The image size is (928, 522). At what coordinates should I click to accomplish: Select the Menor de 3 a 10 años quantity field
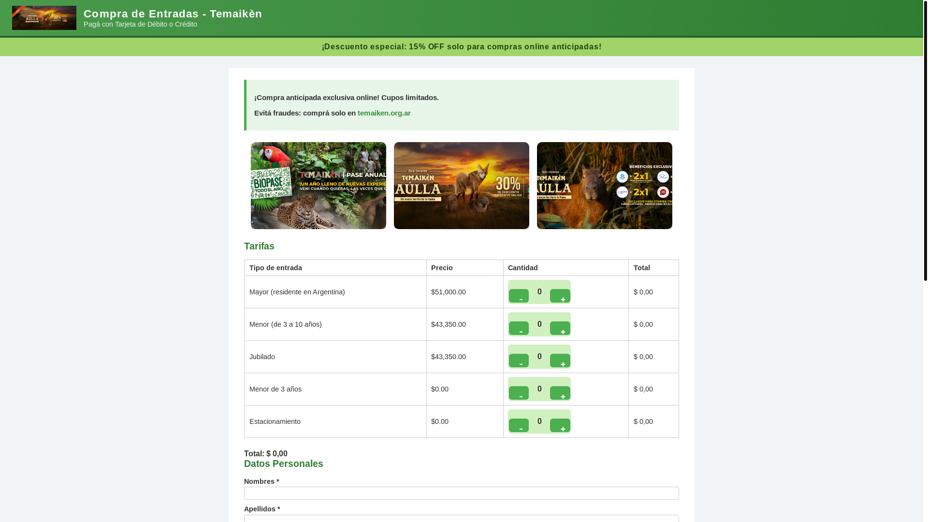[x=539, y=324]
